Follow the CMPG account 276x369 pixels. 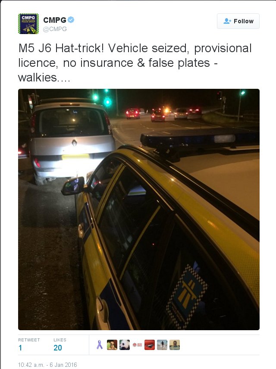238,21
